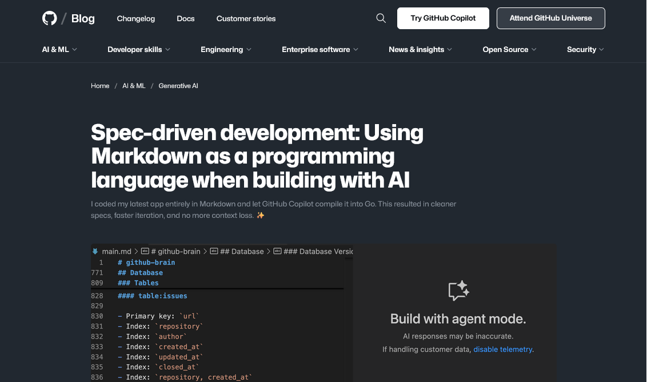Click the Generative AI breadcrumb link
This screenshot has width=647, height=382.
[x=178, y=86]
